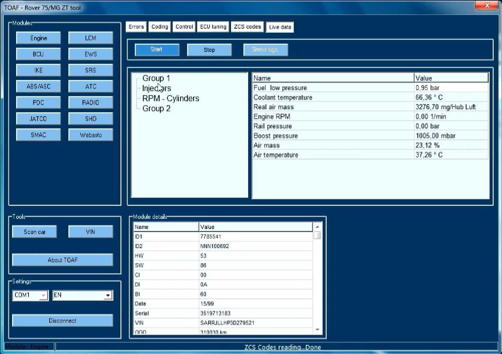Click the VIN tool button

point(91,232)
